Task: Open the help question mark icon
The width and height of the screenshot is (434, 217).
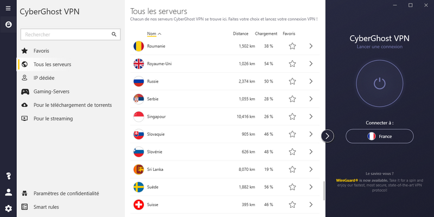Action: click(x=8, y=176)
